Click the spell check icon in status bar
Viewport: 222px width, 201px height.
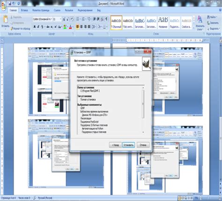(34, 198)
